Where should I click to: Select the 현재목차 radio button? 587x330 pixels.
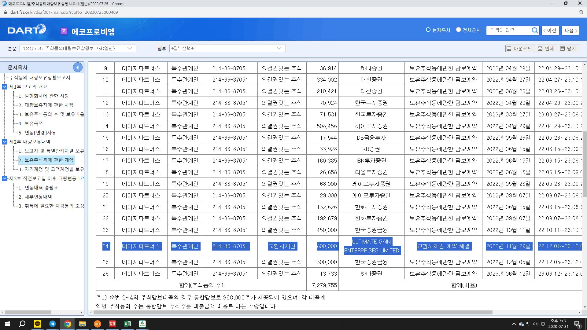tap(428, 30)
